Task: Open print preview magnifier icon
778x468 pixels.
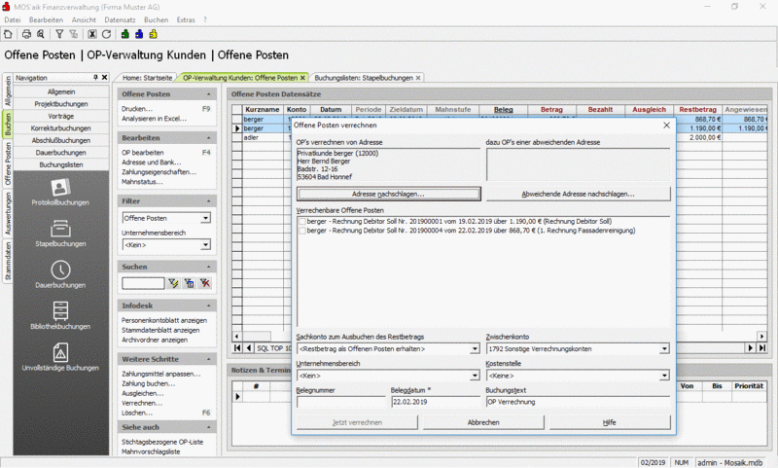Action: pos(41,34)
